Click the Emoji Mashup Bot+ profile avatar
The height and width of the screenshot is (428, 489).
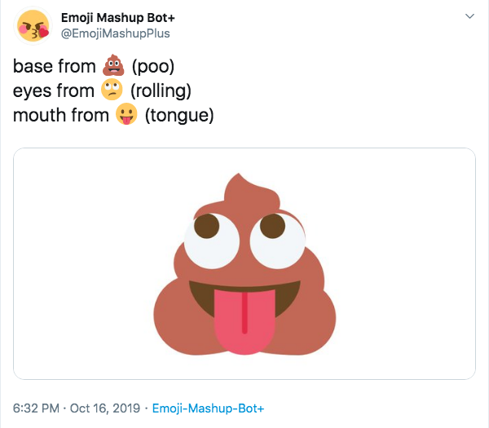[x=33, y=25]
